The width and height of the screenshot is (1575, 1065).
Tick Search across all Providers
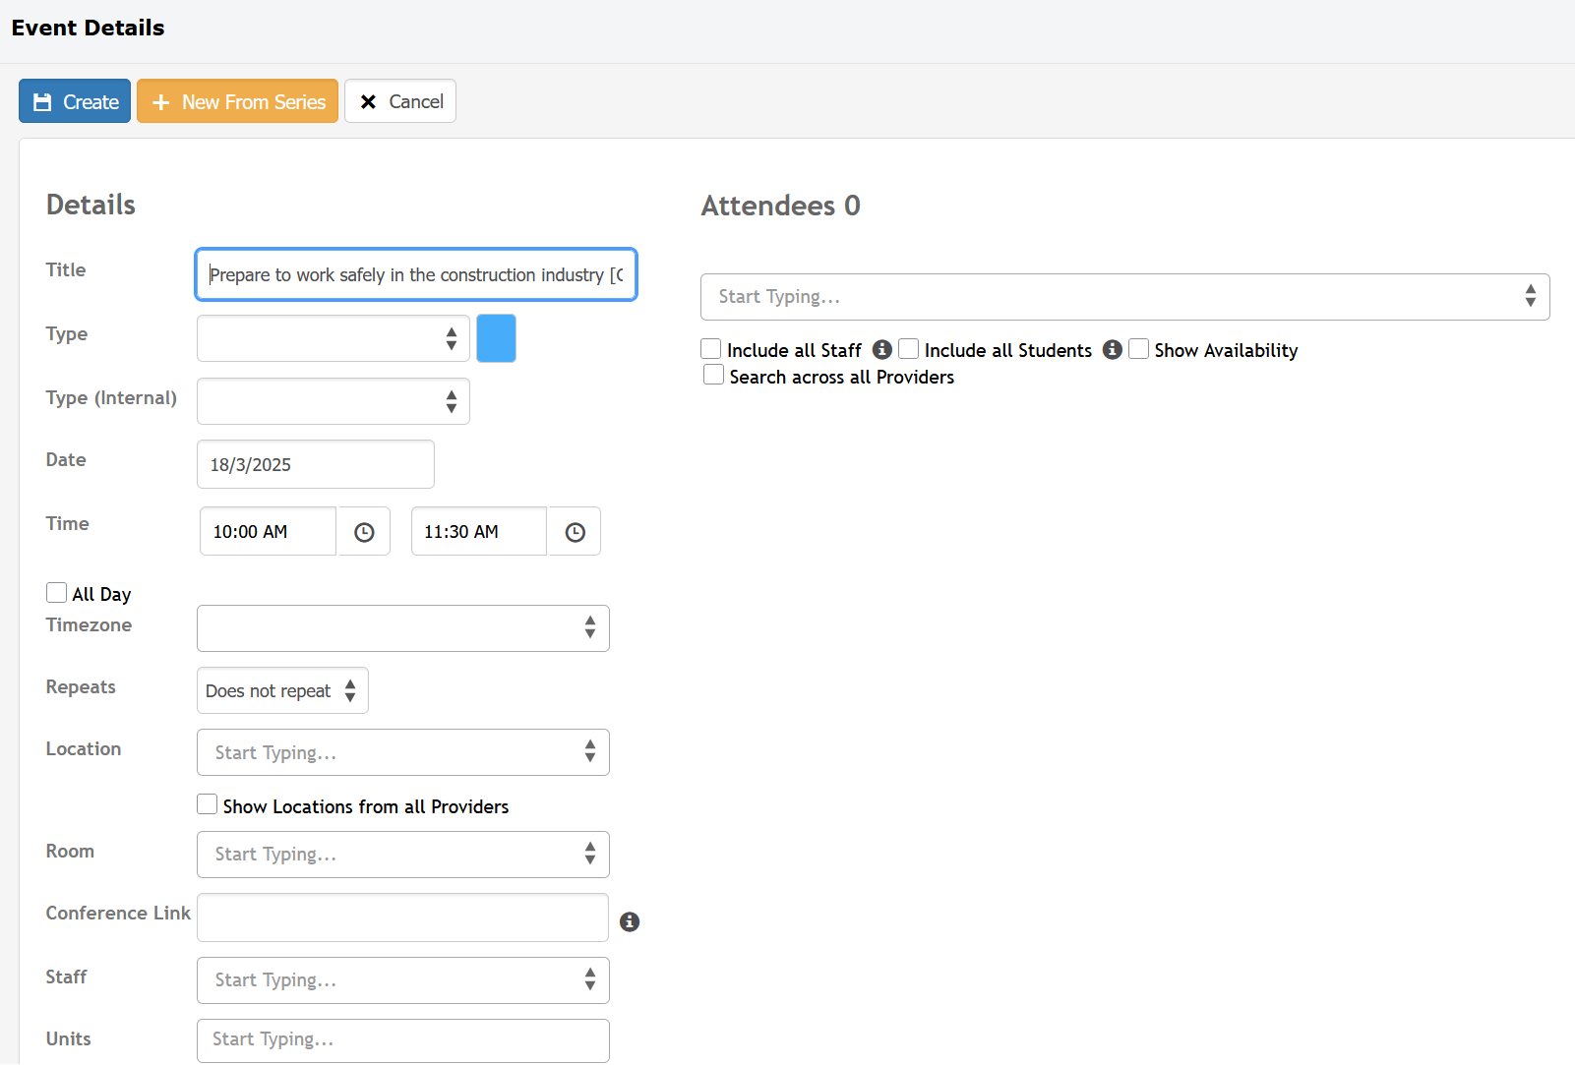[714, 376]
